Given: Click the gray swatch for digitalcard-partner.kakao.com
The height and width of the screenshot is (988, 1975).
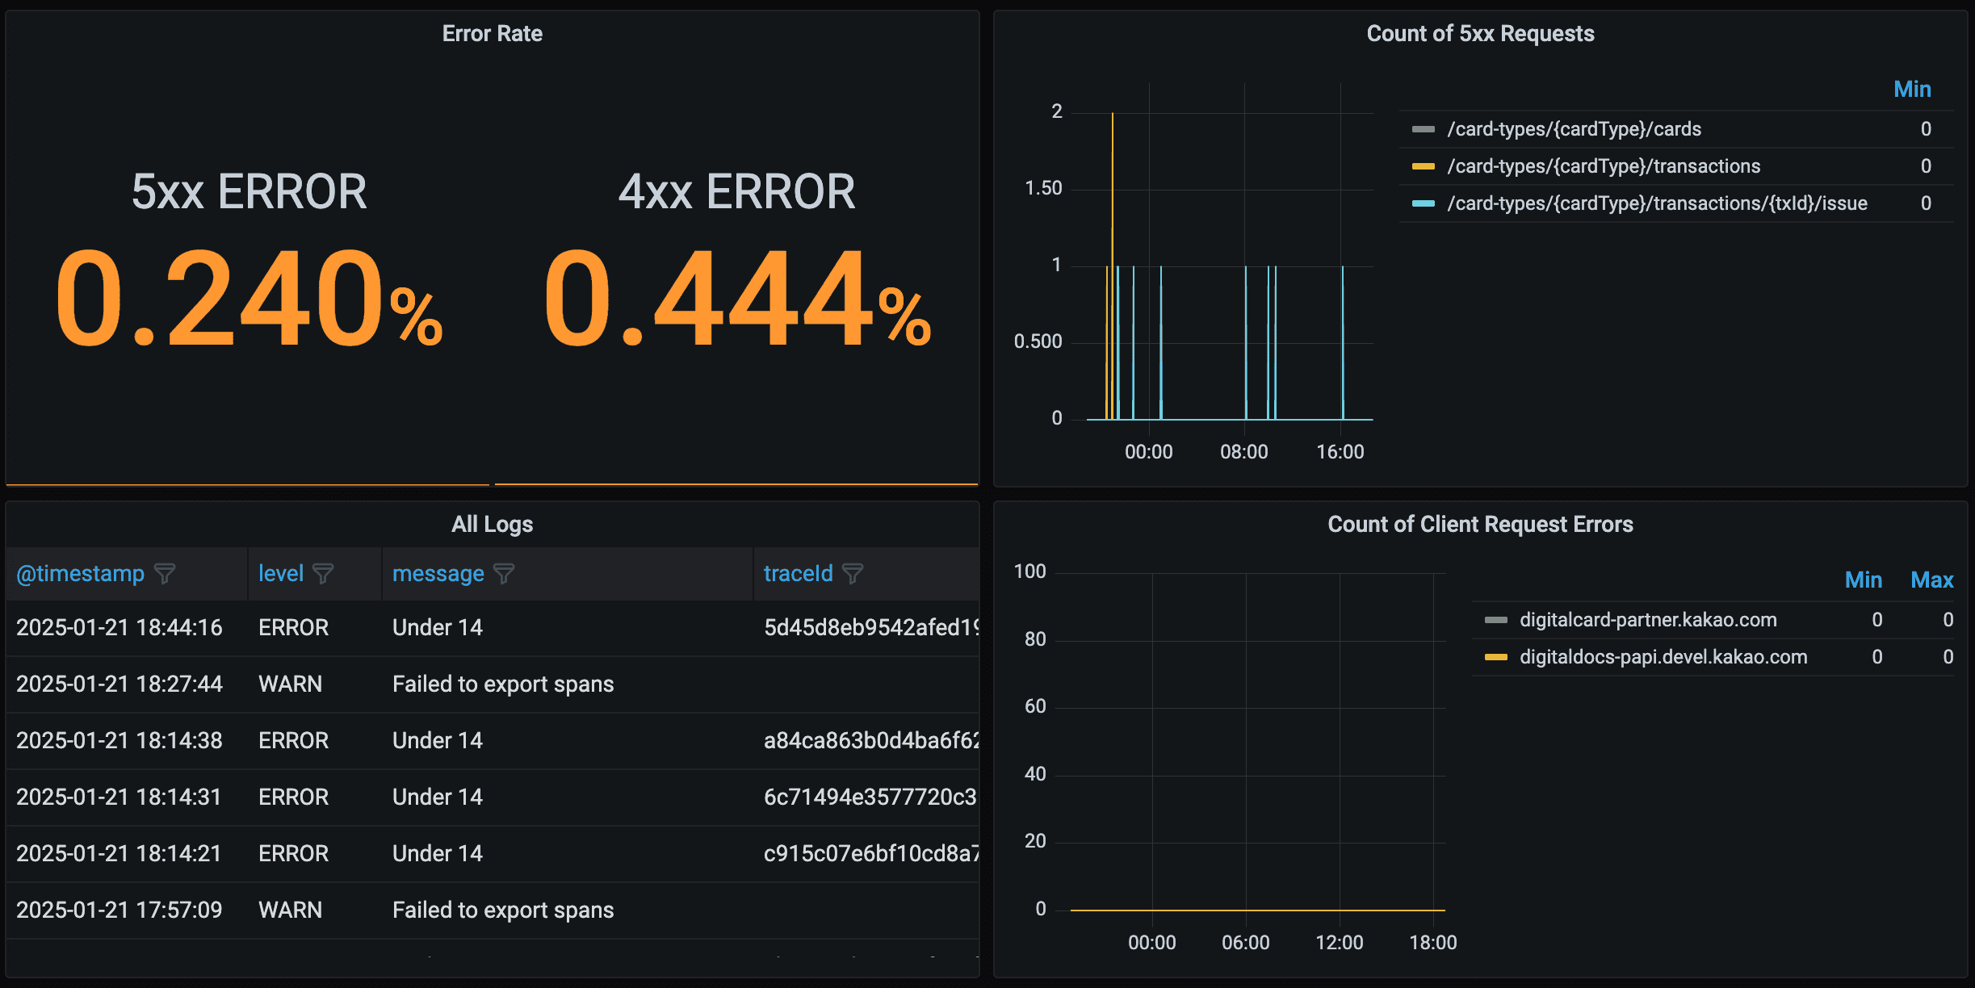Looking at the screenshot, I should tap(1495, 620).
